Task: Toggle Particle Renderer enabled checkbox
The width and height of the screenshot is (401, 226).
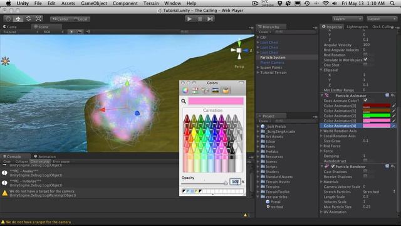Action: (x=333, y=166)
